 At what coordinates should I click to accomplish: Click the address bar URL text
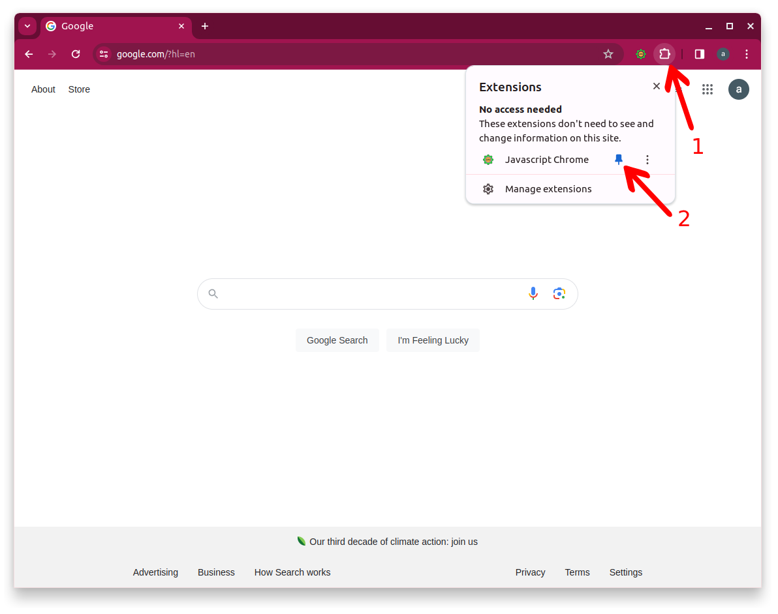(x=156, y=54)
